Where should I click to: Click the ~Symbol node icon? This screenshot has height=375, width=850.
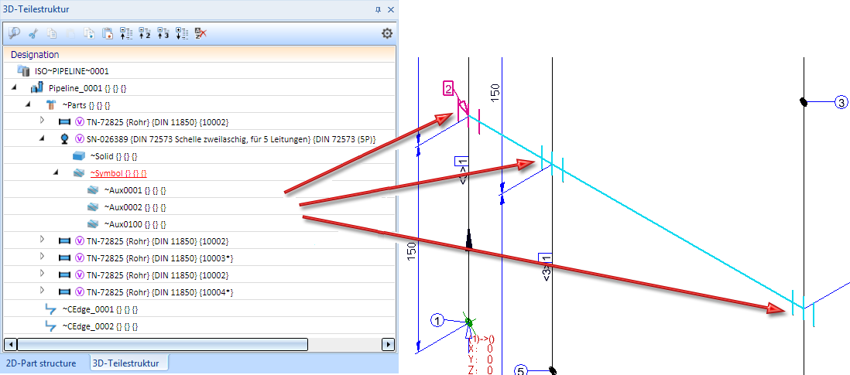pos(79,173)
